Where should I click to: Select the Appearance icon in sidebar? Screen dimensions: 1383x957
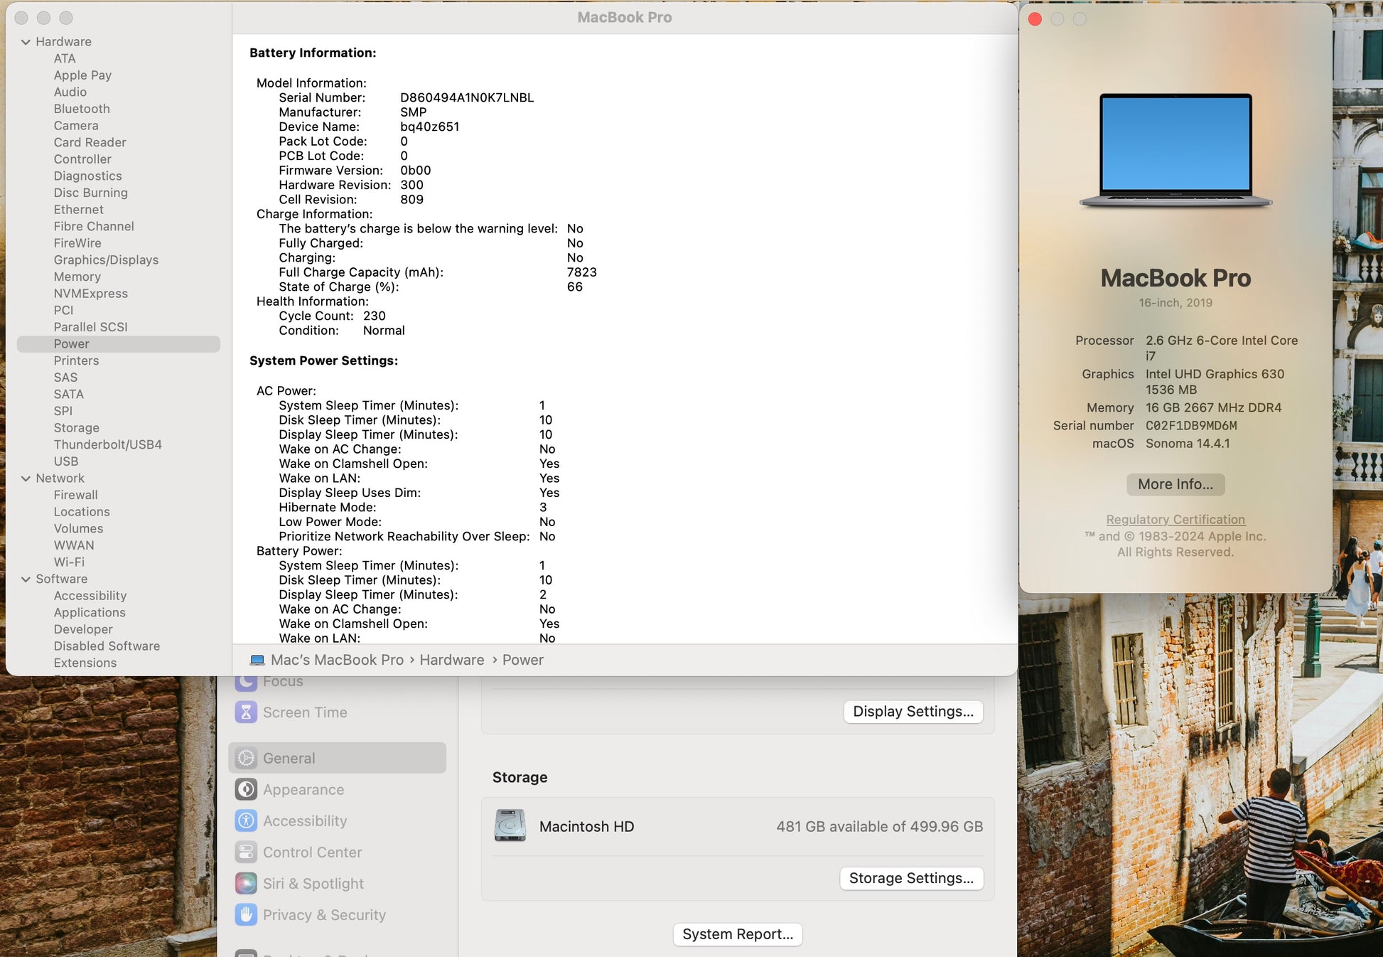pyautogui.click(x=246, y=789)
